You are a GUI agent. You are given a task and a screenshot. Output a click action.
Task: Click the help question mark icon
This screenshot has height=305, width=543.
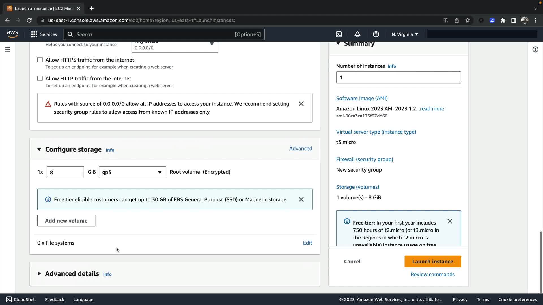376,34
